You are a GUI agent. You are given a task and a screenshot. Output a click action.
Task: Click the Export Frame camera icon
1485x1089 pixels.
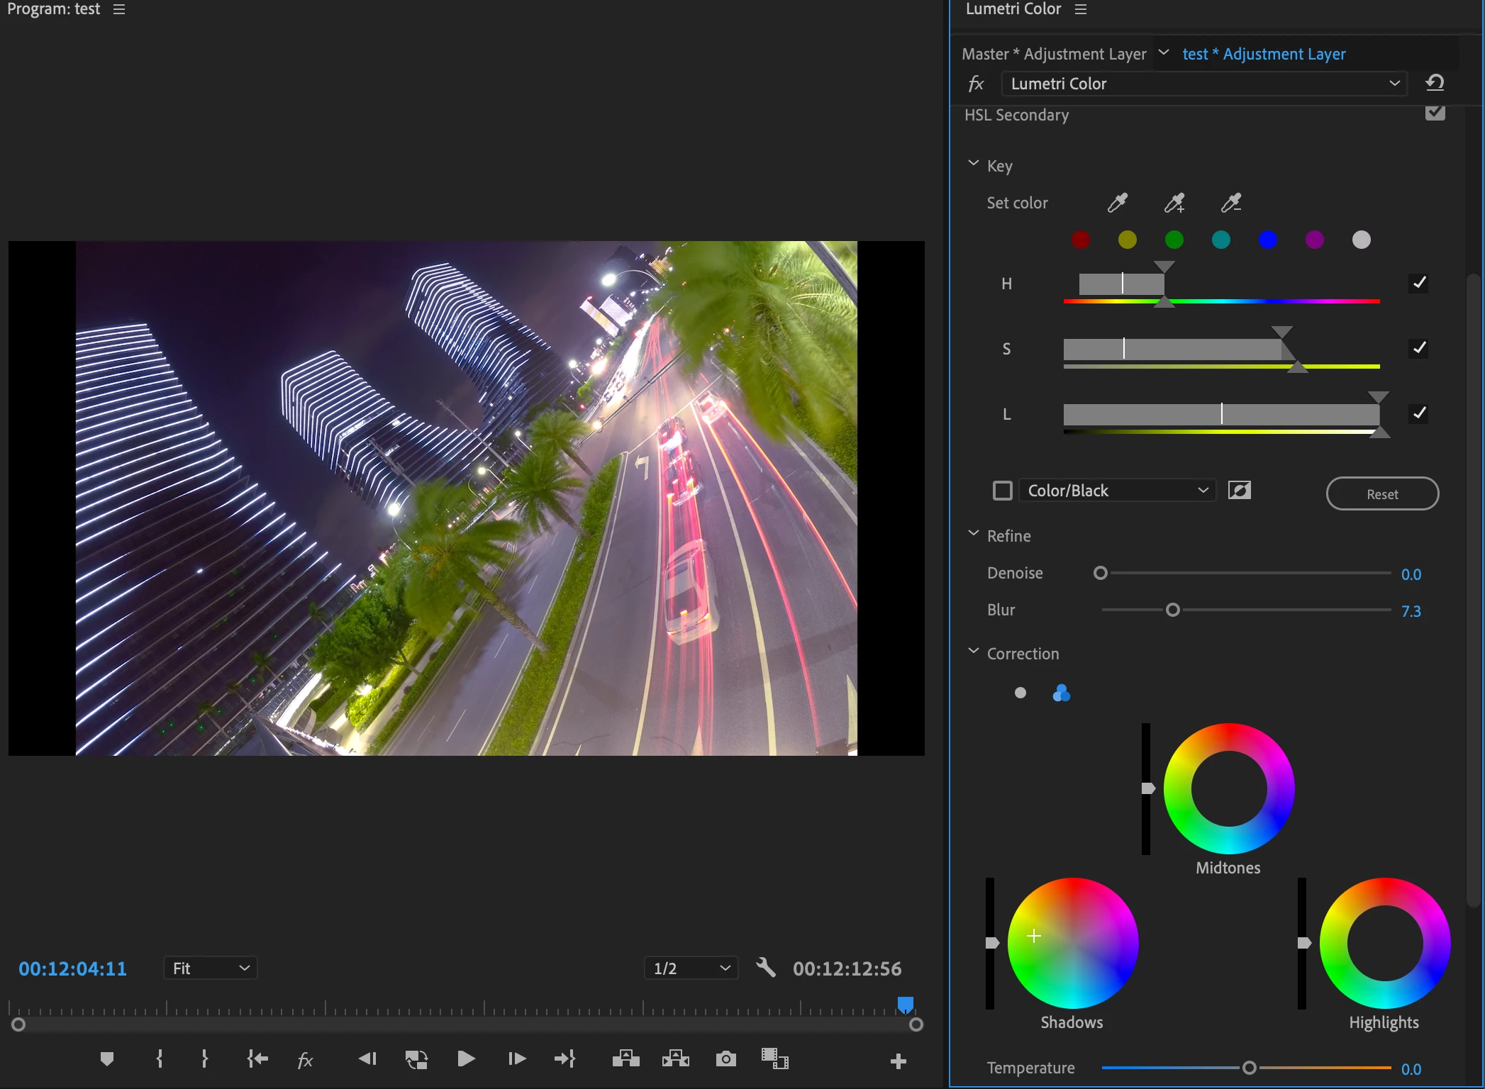point(725,1059)
